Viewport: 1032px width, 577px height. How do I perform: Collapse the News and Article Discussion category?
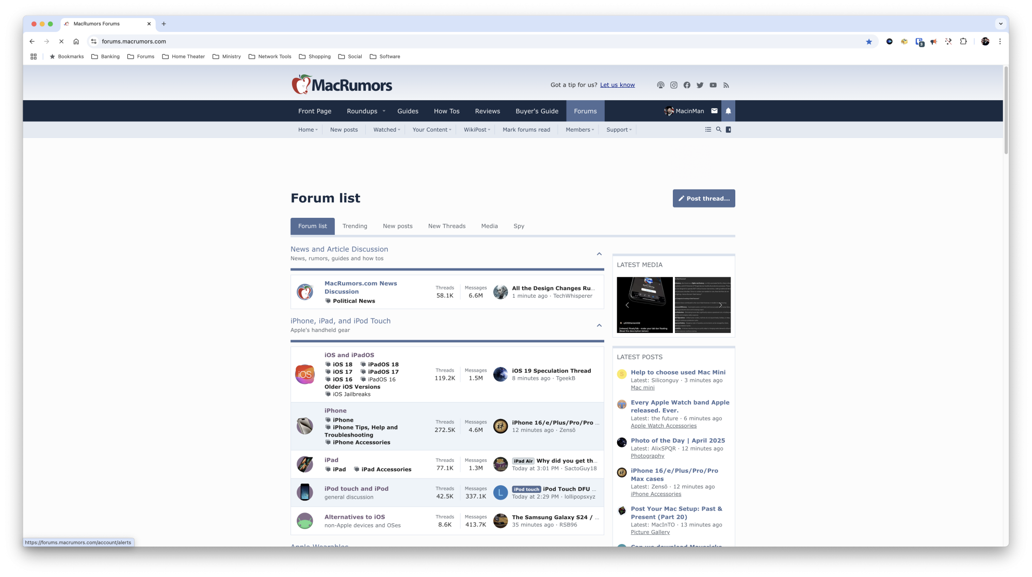click(599, 253)
